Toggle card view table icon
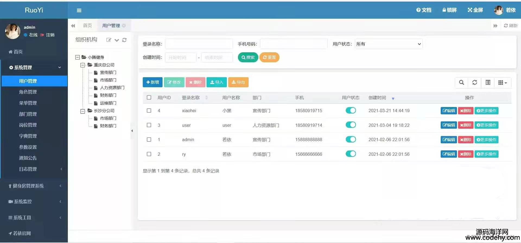 pyautogui.click(x=488, y=82)
